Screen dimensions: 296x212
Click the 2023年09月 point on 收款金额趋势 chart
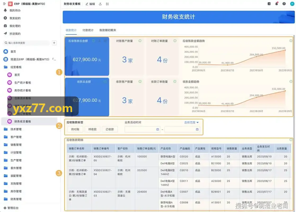(x=285, y=91)
